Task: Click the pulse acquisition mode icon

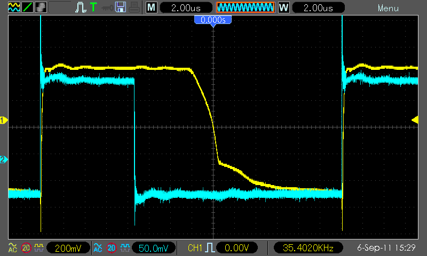Action: coord(81,7)
